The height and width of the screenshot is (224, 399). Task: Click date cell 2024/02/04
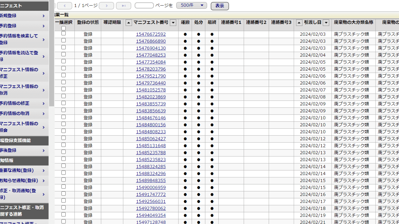click(x=313, y=55)
